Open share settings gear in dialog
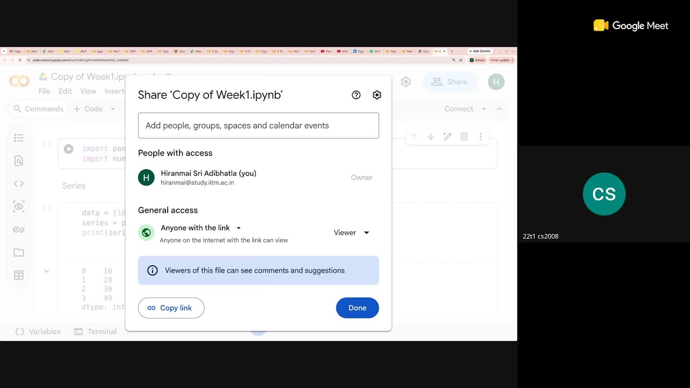 (x=377, y=95)
